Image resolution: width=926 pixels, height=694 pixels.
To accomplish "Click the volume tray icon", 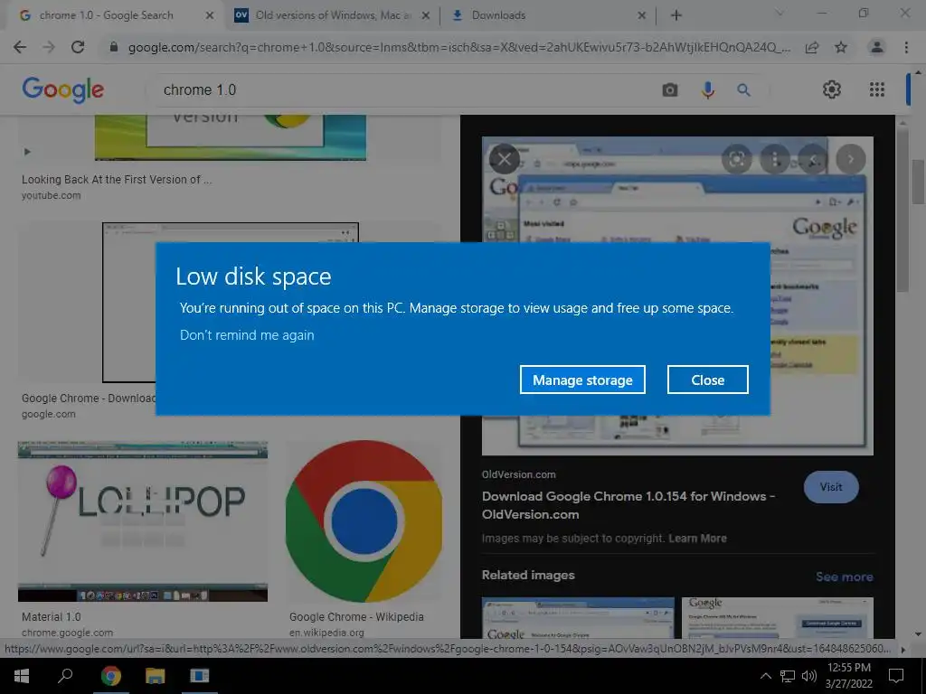I will 809,676.
